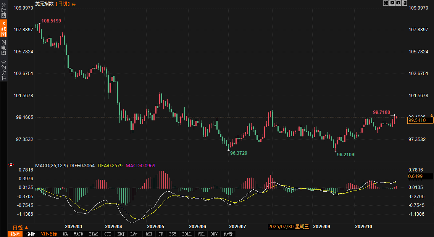Switch to the 分时图 side tab

[3, 11]
